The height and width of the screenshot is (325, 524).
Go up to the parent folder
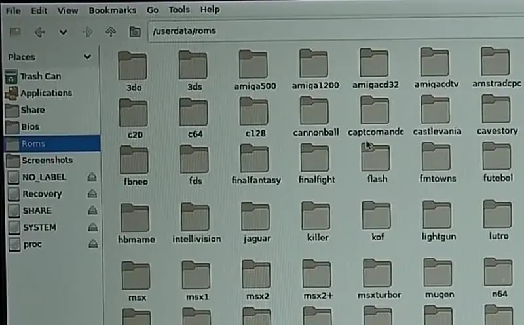(111, 31)
